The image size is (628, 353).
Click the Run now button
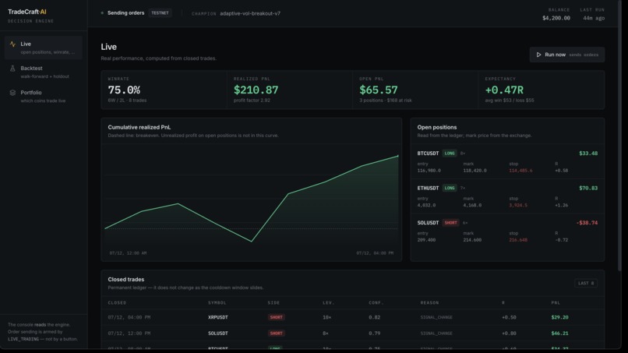(566, 55)
